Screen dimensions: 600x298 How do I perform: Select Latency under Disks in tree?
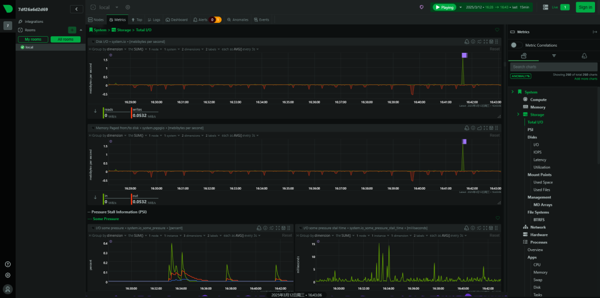pos(539,160)
